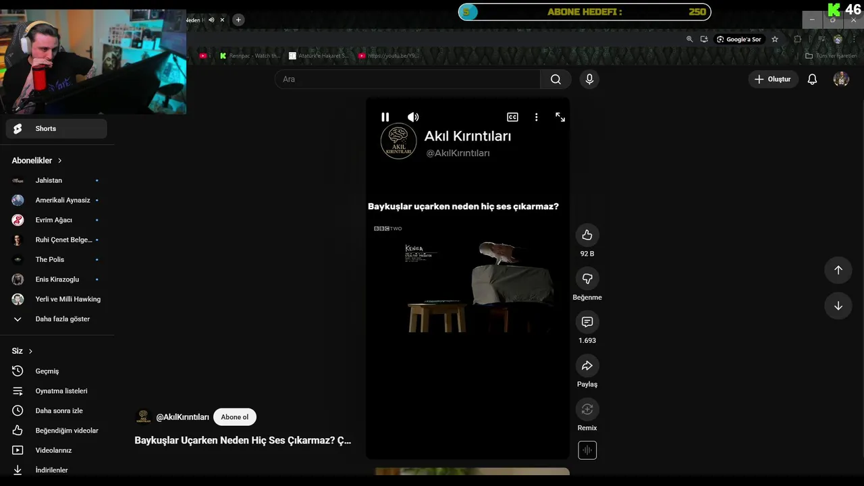The image size is (864, 486).
Task: Enter fullscreen for the Short
Action: tap(560, 117)
